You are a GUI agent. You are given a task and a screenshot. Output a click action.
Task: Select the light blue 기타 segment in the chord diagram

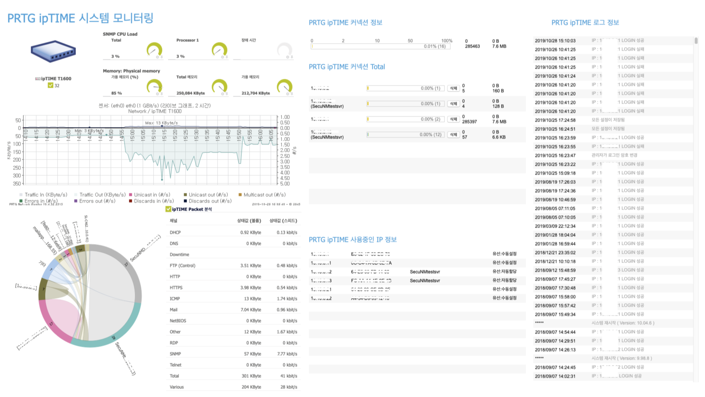[50, 269]
